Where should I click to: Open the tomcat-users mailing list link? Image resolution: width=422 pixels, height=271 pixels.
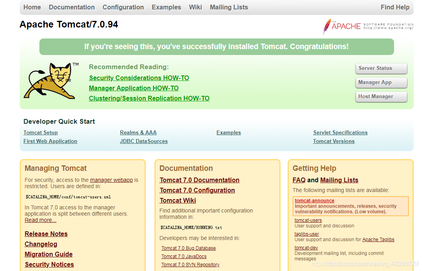tap(308, 220)
